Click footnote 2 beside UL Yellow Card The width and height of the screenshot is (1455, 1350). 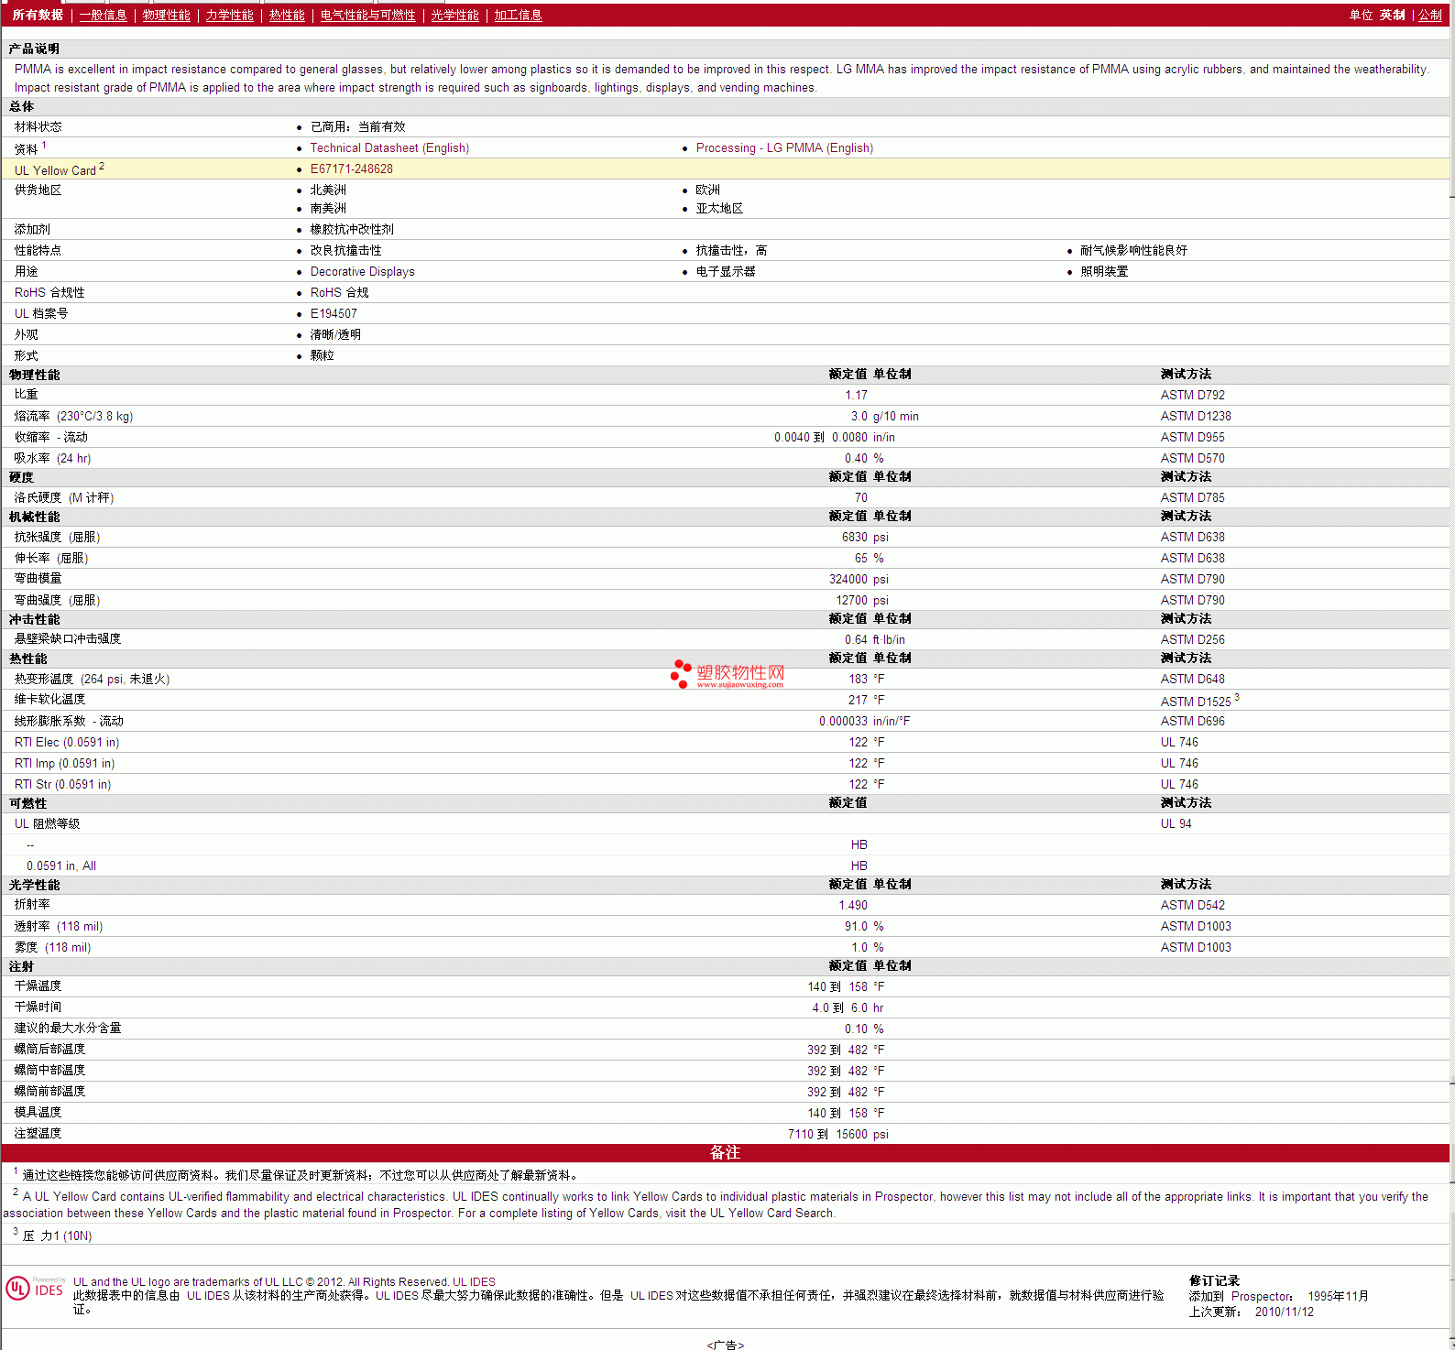pyautogui.click(x=102, y=166)
